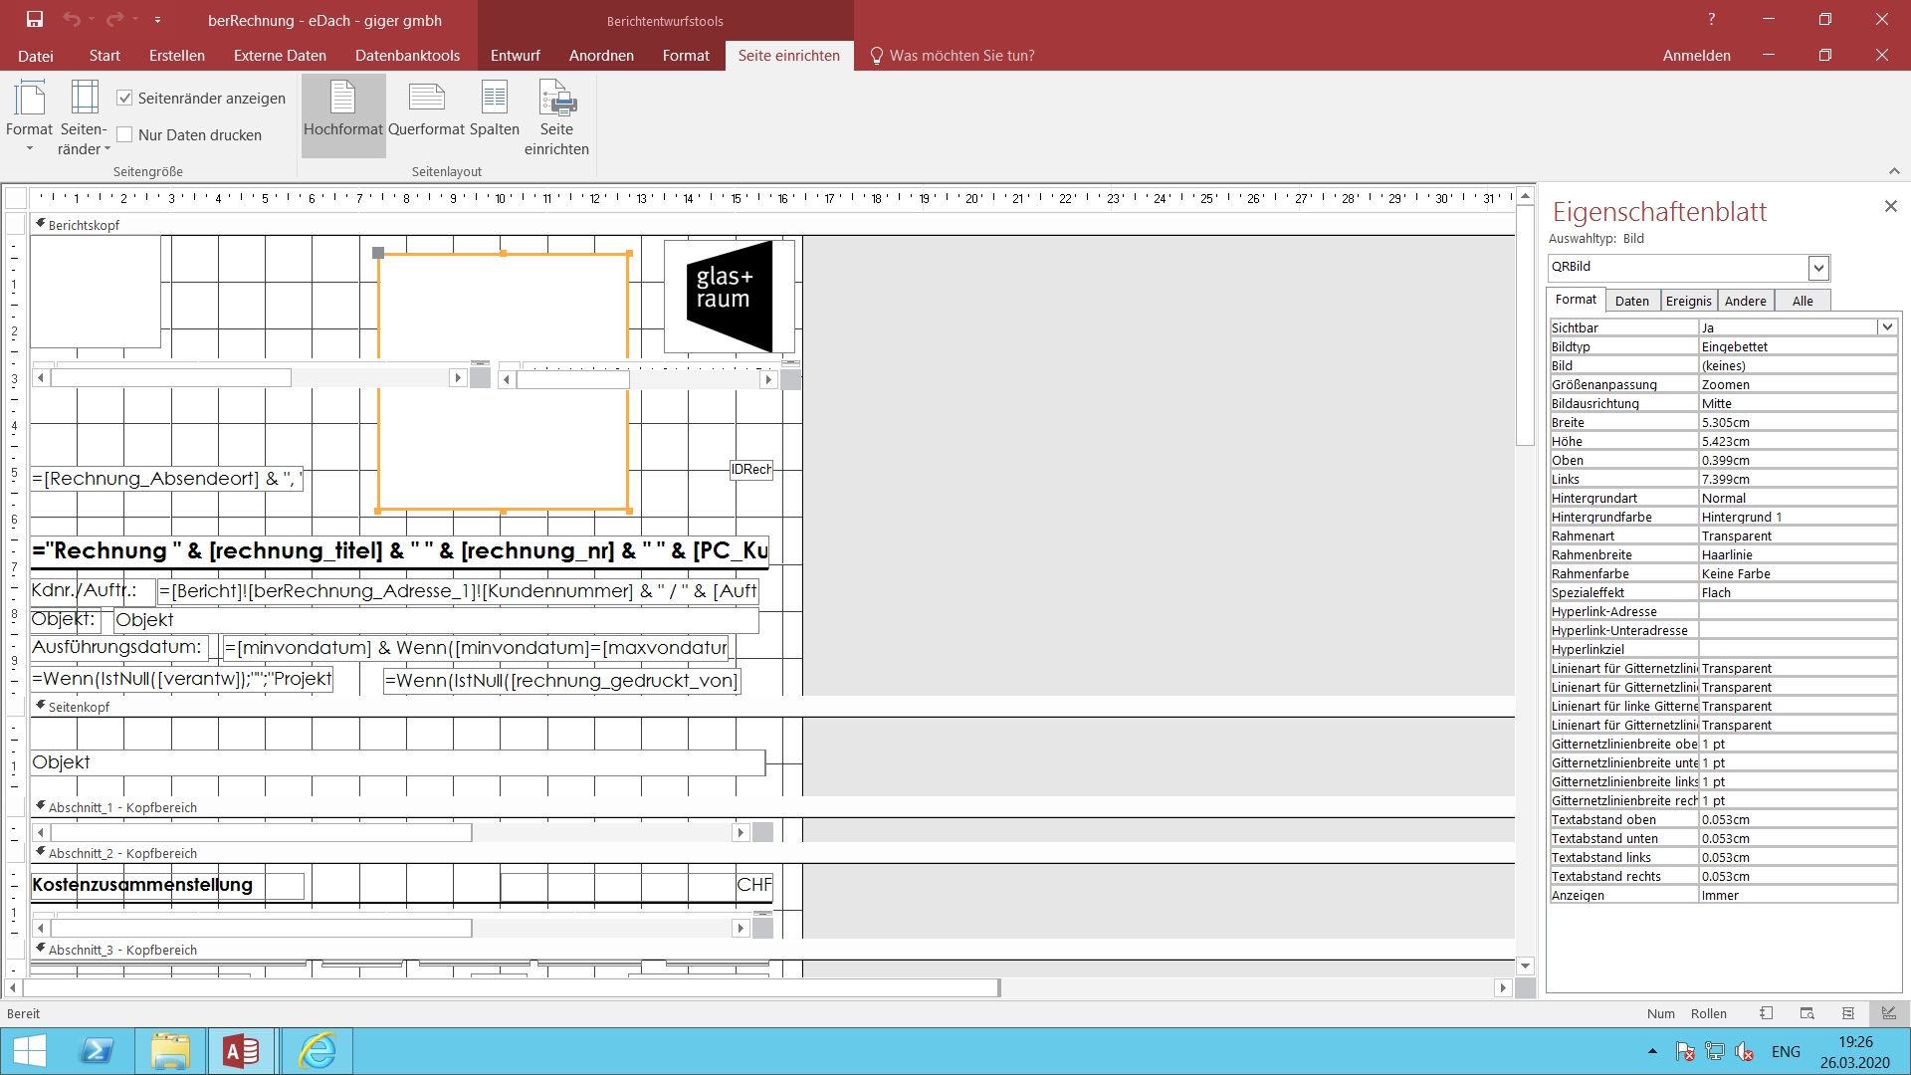Click the Undo arrow icon

click(72, 19)
